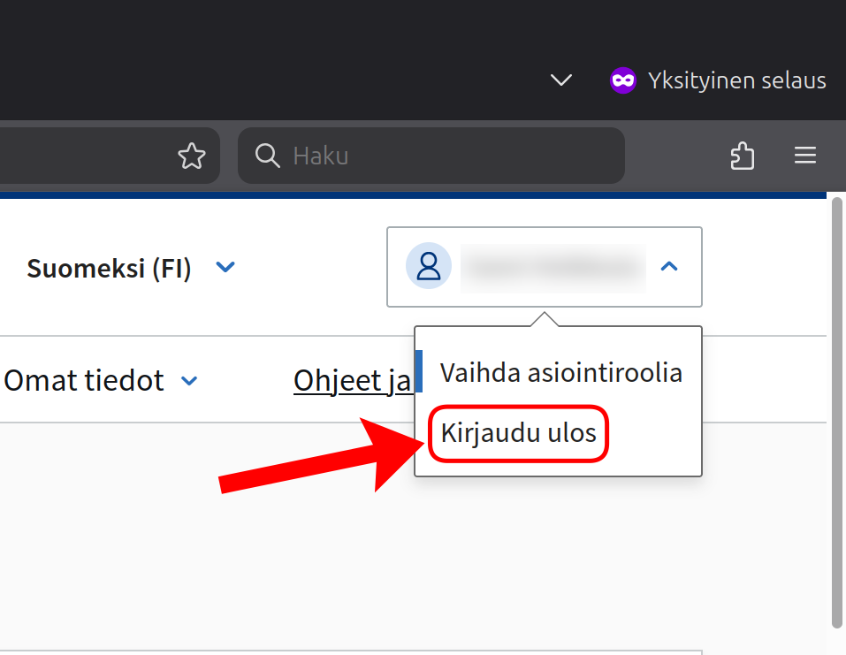Open the browser hamburger application menu
This screenshot has height=655, width=846.
804,156
